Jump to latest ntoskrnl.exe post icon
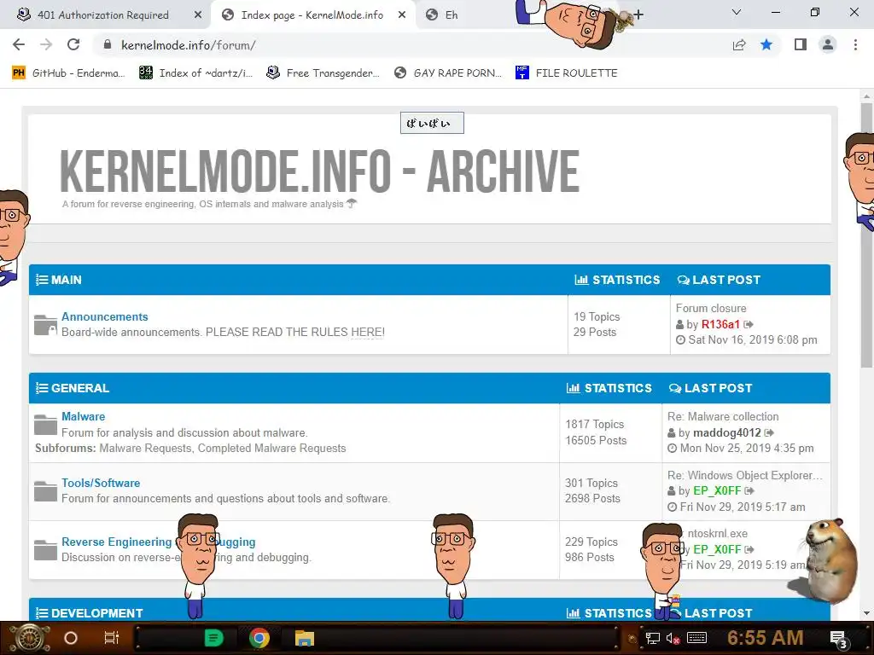Image resolution: width=874 pixels, height=655 pixels. (749, 549)
